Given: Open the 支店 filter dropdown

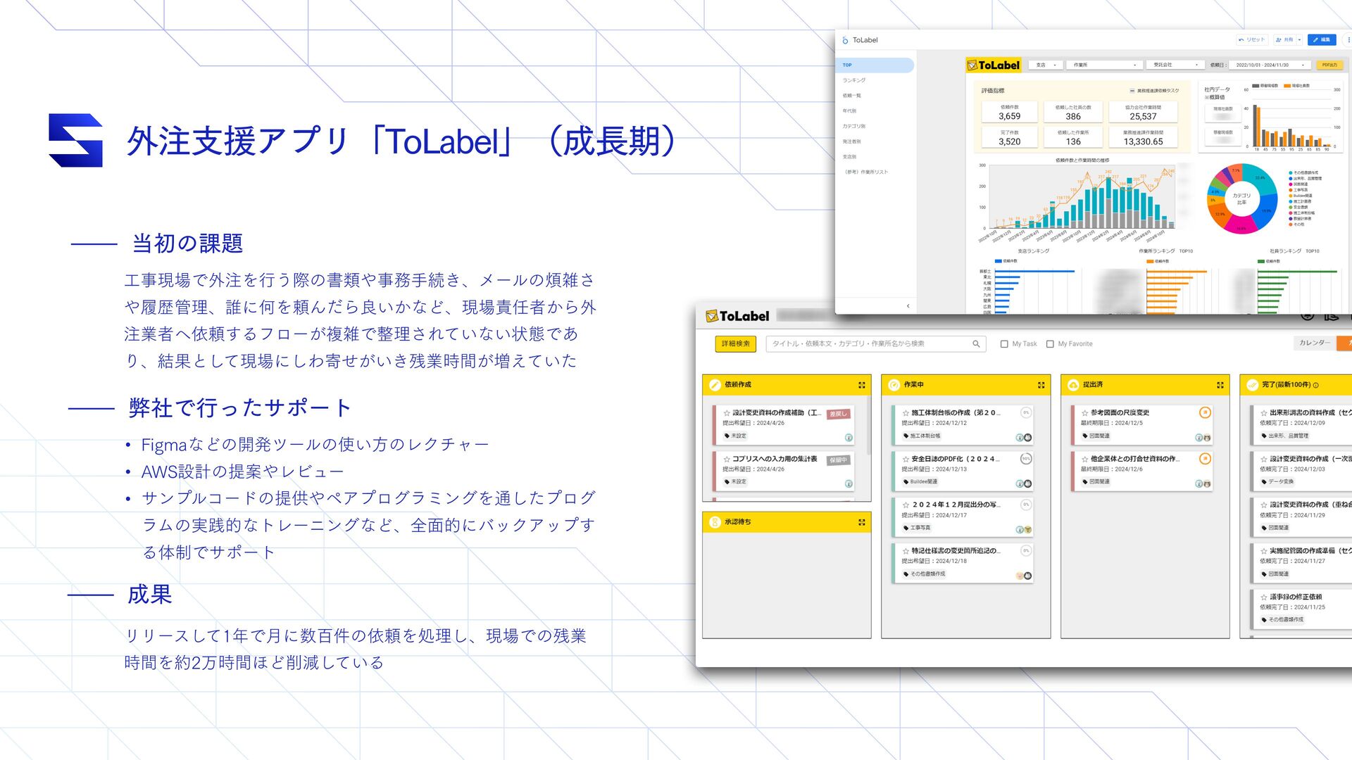Looking at the screenshot, I should pos(1046,65).
